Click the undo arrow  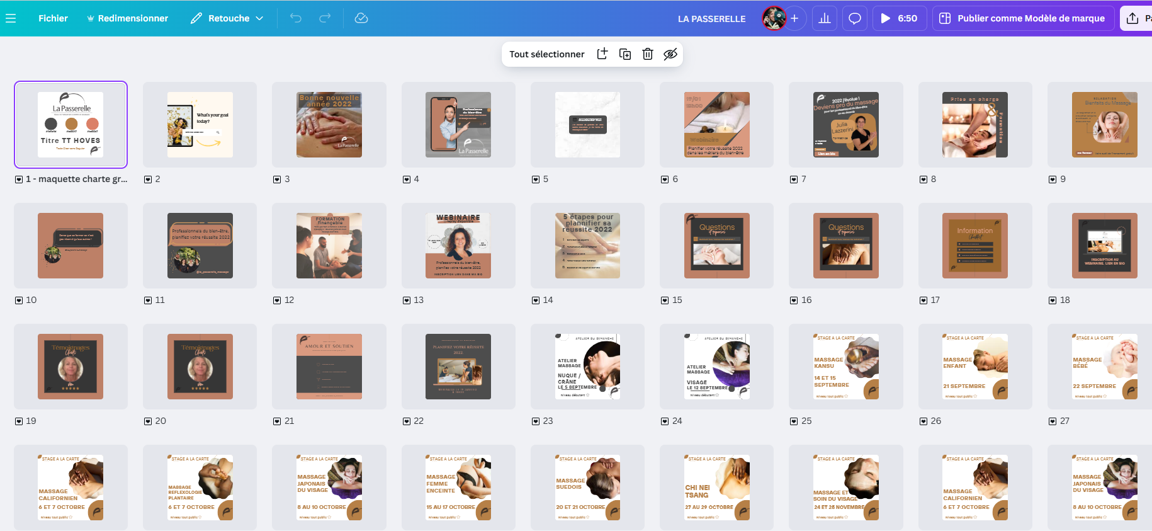(x=296, y=18)
